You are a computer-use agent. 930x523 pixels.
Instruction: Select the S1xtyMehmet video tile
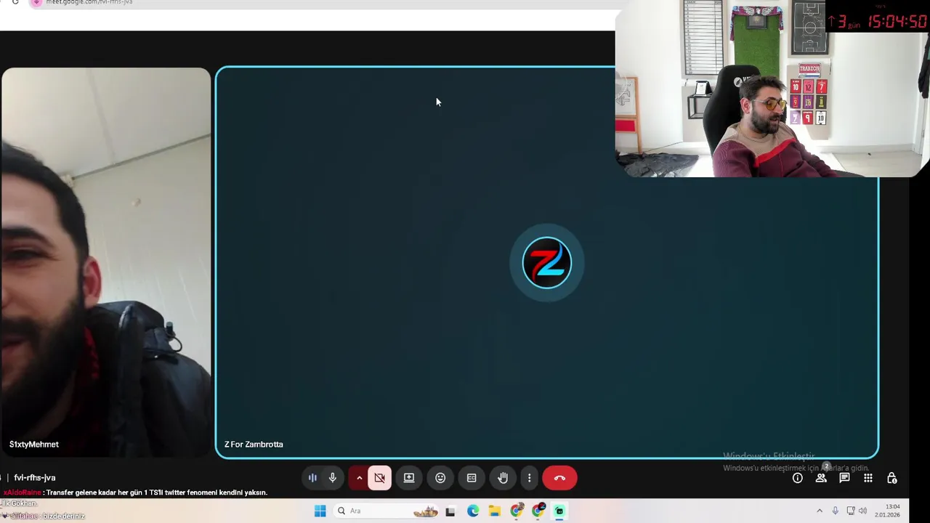tap(106, 262)
